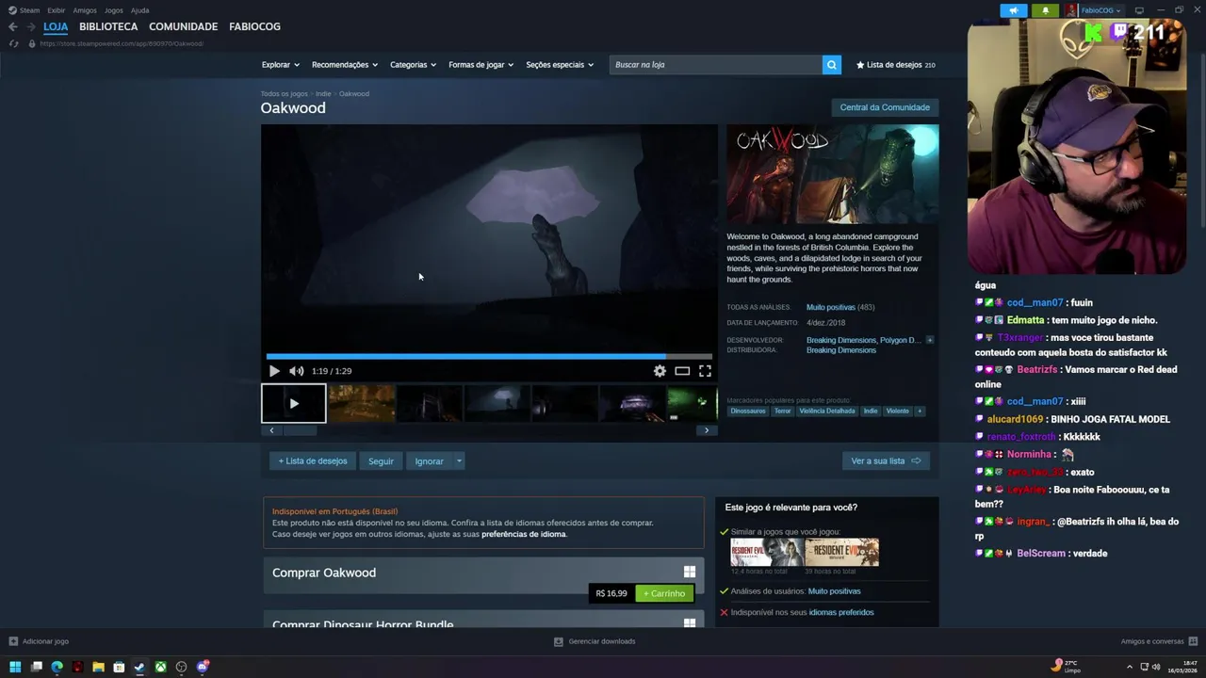This screenshot has height=678, width=1206.
Task: Click Steam taskbar icon
Action: (139, 667)
